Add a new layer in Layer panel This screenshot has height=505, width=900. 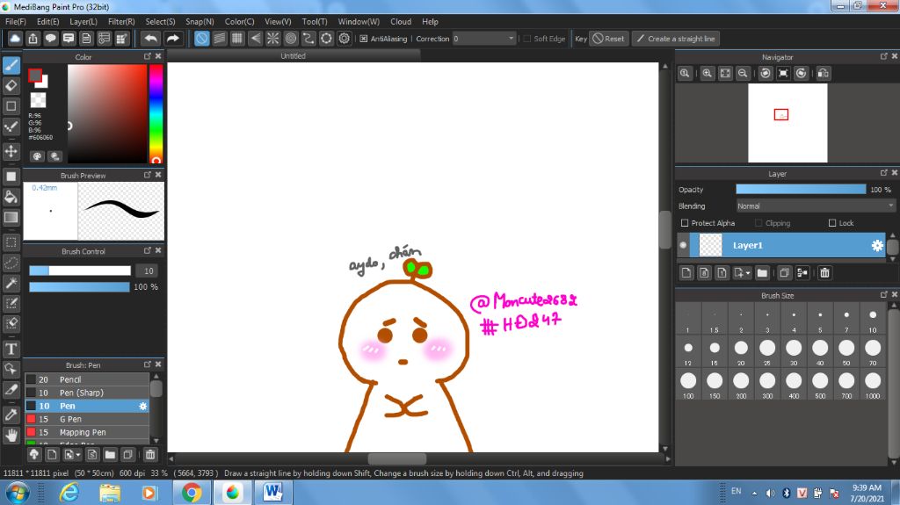click(686, 273)
